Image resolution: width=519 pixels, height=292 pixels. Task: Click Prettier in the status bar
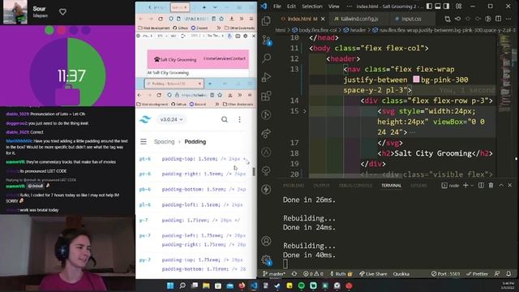477,274
